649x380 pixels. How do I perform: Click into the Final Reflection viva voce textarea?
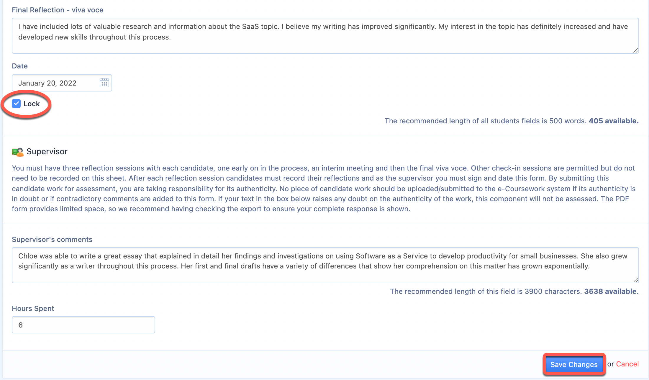325,36
